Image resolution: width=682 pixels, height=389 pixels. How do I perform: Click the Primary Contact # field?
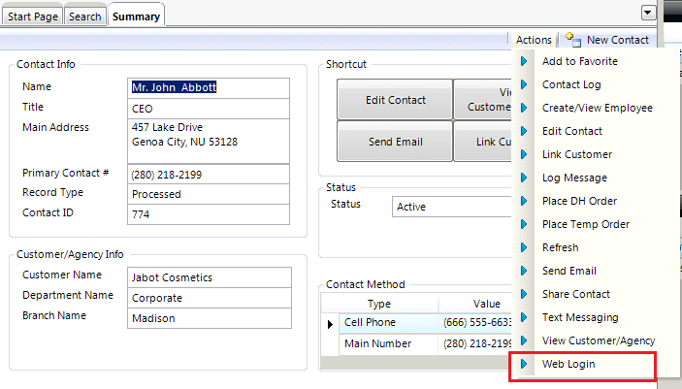209,175
